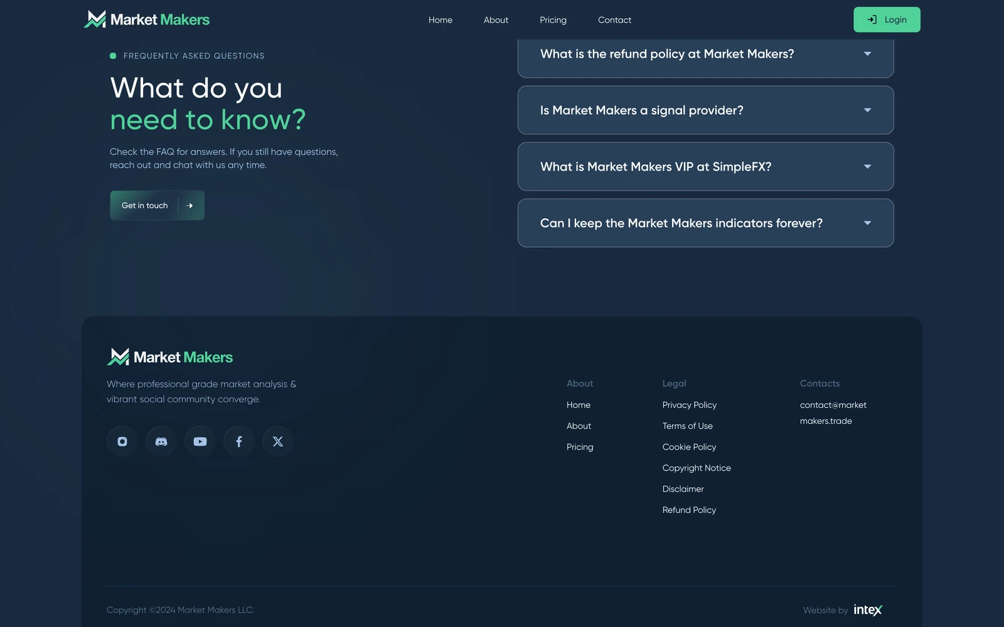This screenshot has width=1004, height=627.
Task: Go to Home in the top navigation
Action: [x=441, y=20]
